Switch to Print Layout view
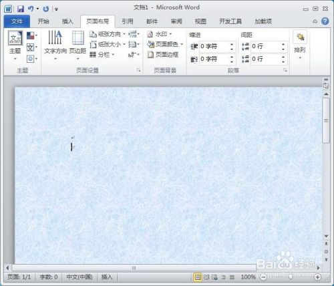Screen dimensions: 334x286 (x=198, y=277)
